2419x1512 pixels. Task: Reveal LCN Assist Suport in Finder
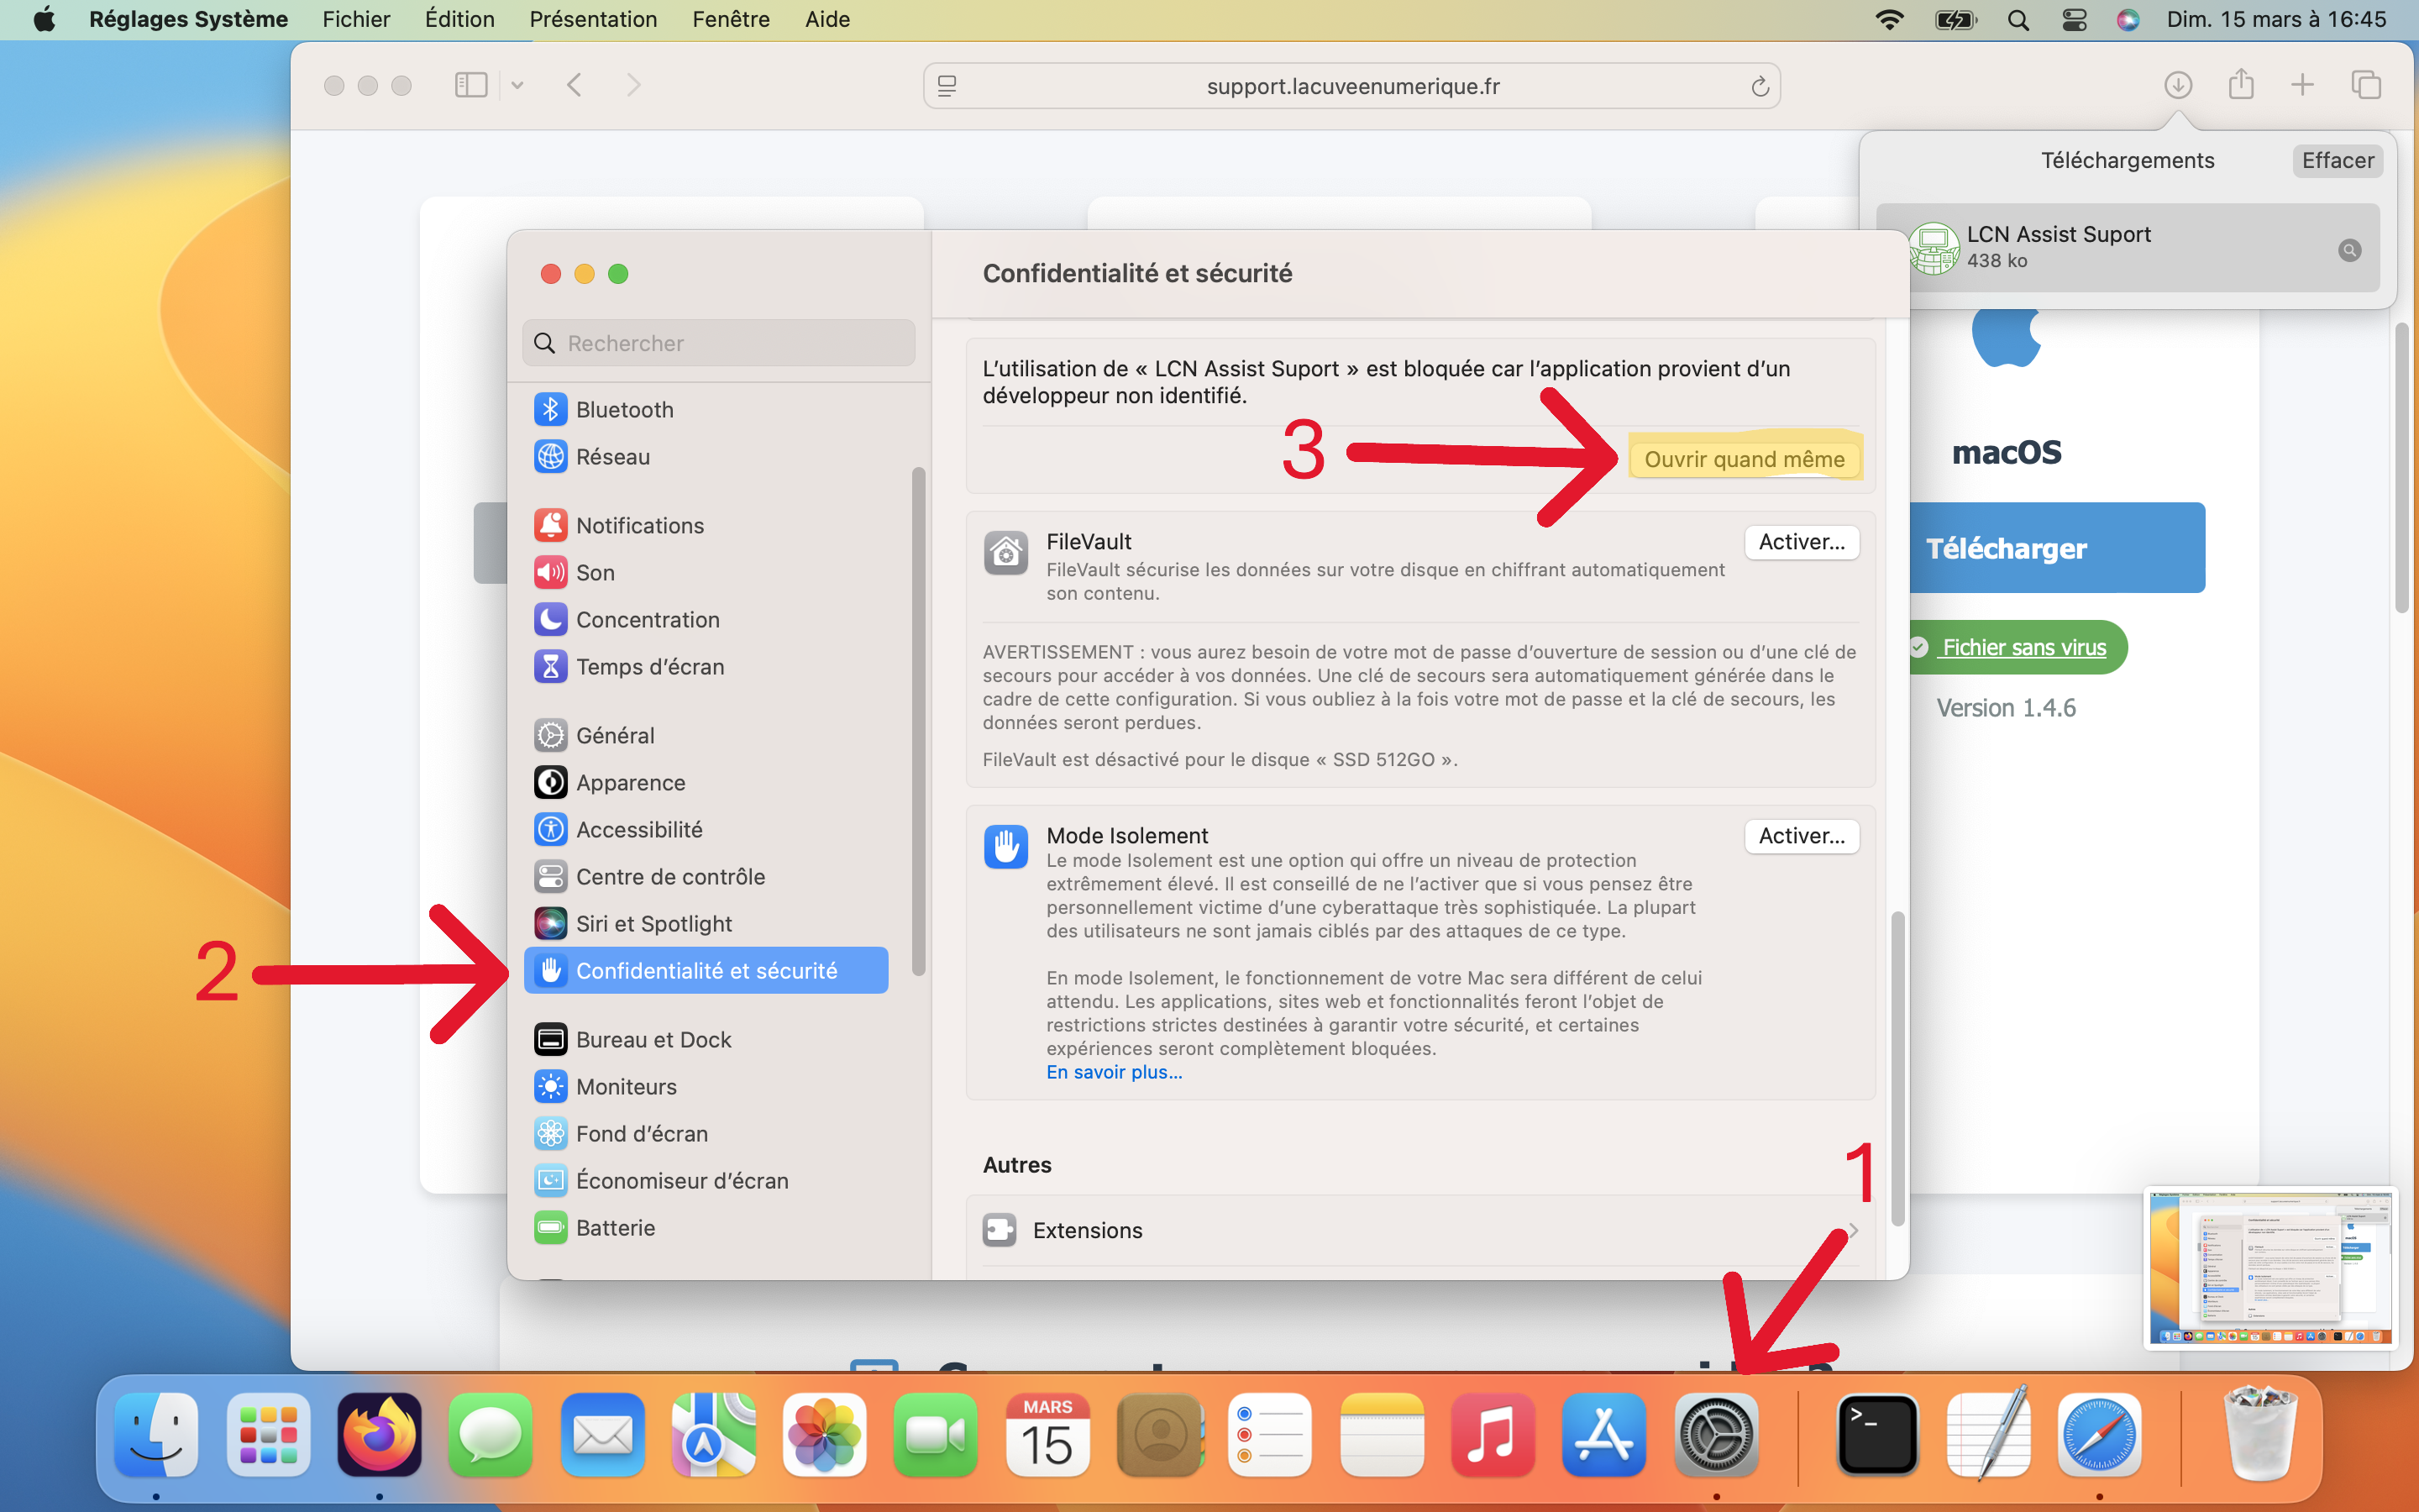[2349, 250]
